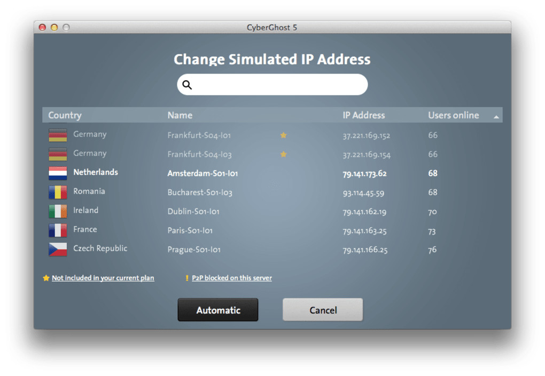Click IP address 37.221.169.152
This screenshot has width=545, height=376.
pyautogui.click(x=367, y=135)
